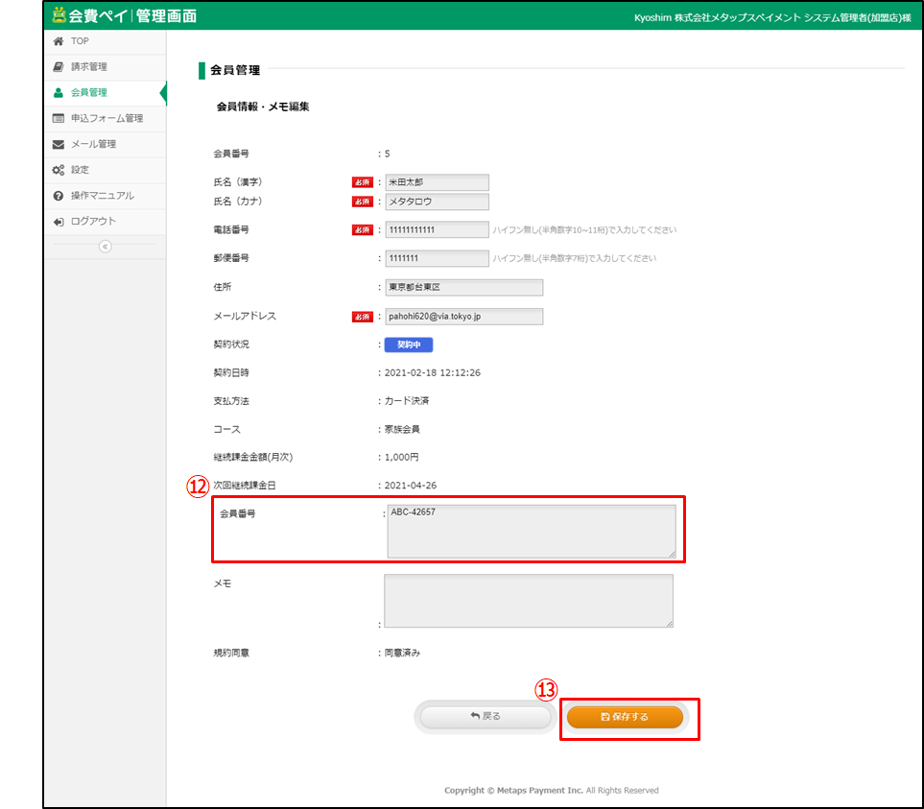Image resolution: width=924 pixels, height=809 pixels.
Task: Click the 請求管理 book icon
Action: tap(59, 67)
